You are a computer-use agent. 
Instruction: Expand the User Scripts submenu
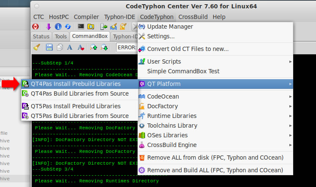[x=215, y=61]
